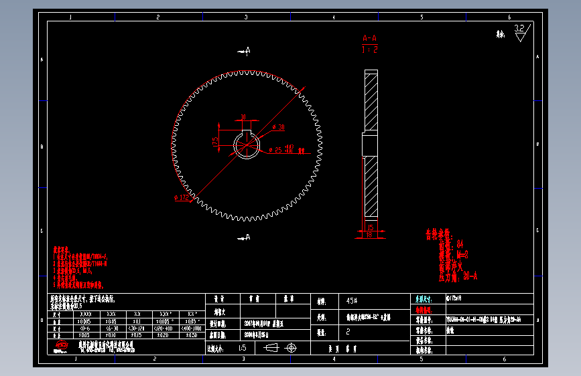Select the section-cut marker A below the gear

244,238
